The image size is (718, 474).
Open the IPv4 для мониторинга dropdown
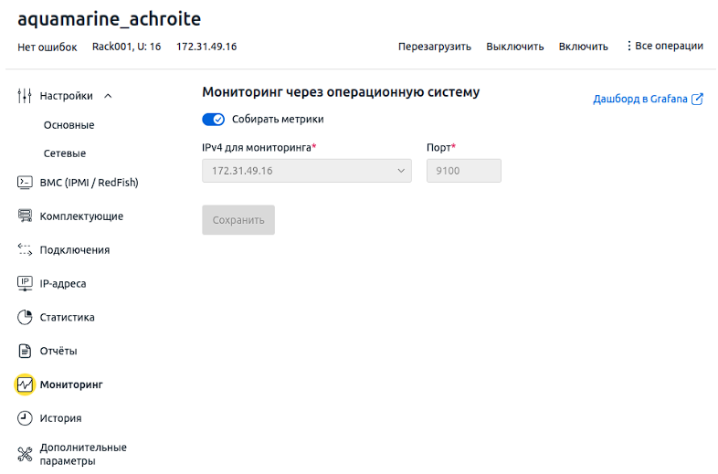point(307,171)
